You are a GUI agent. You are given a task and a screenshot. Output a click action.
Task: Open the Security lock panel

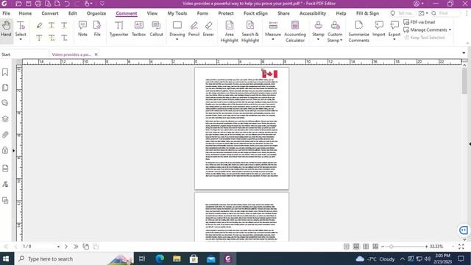(x=5, y=150)
